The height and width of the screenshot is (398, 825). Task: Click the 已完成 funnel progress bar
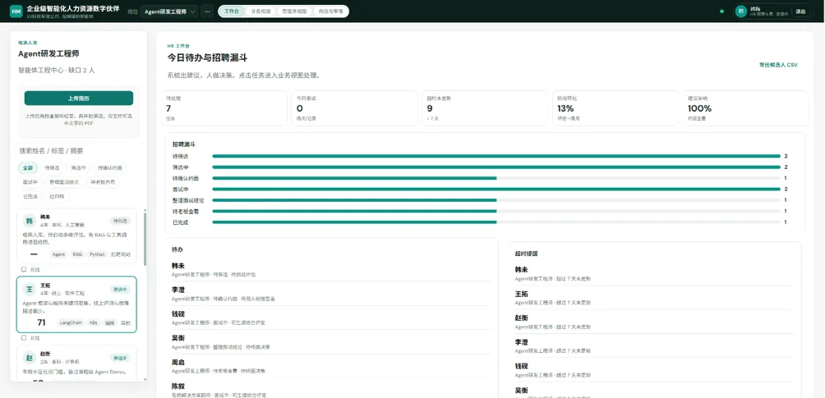pyautogui.click(x=496, y=222)
